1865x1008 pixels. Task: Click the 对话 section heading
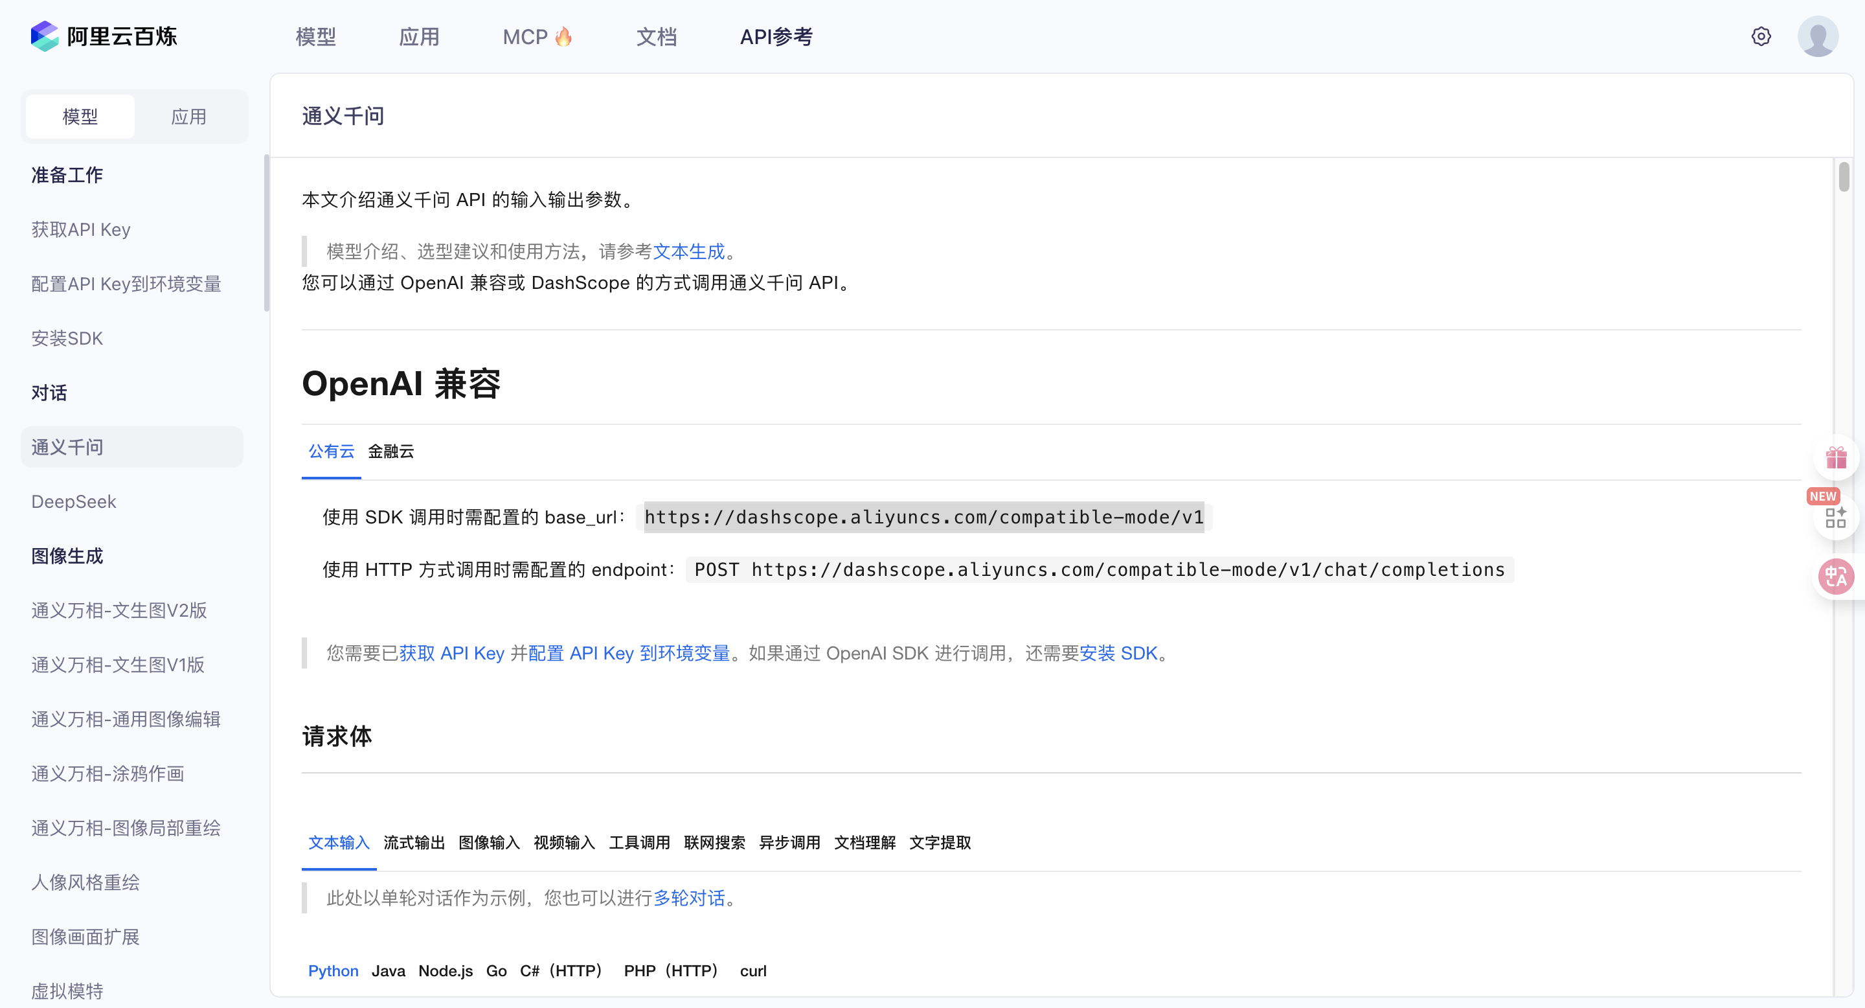coord(49,393)
